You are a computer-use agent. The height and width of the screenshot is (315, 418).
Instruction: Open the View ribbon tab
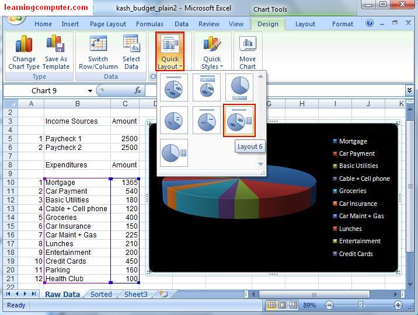coord(236,24)
